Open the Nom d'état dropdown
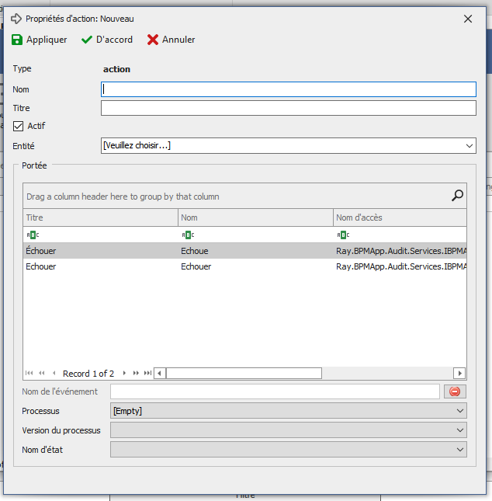The width and height of the screenshot is (492, 501). tap(289, 450)
